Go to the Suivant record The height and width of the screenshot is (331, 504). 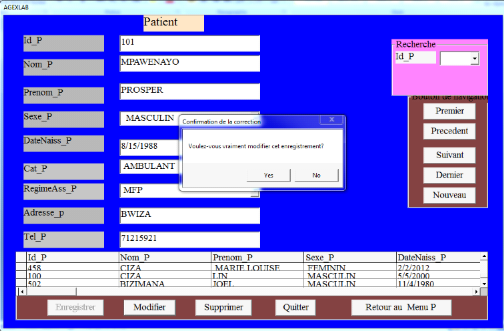point(449,155)
